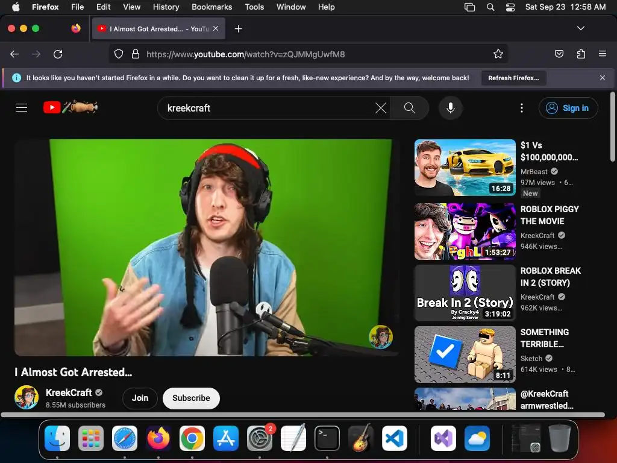617x463 pixels.
Task: Open the Help menu
Action: tap(326, 7)
